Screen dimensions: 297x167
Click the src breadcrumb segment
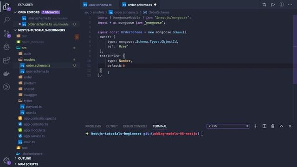(87, 13)
